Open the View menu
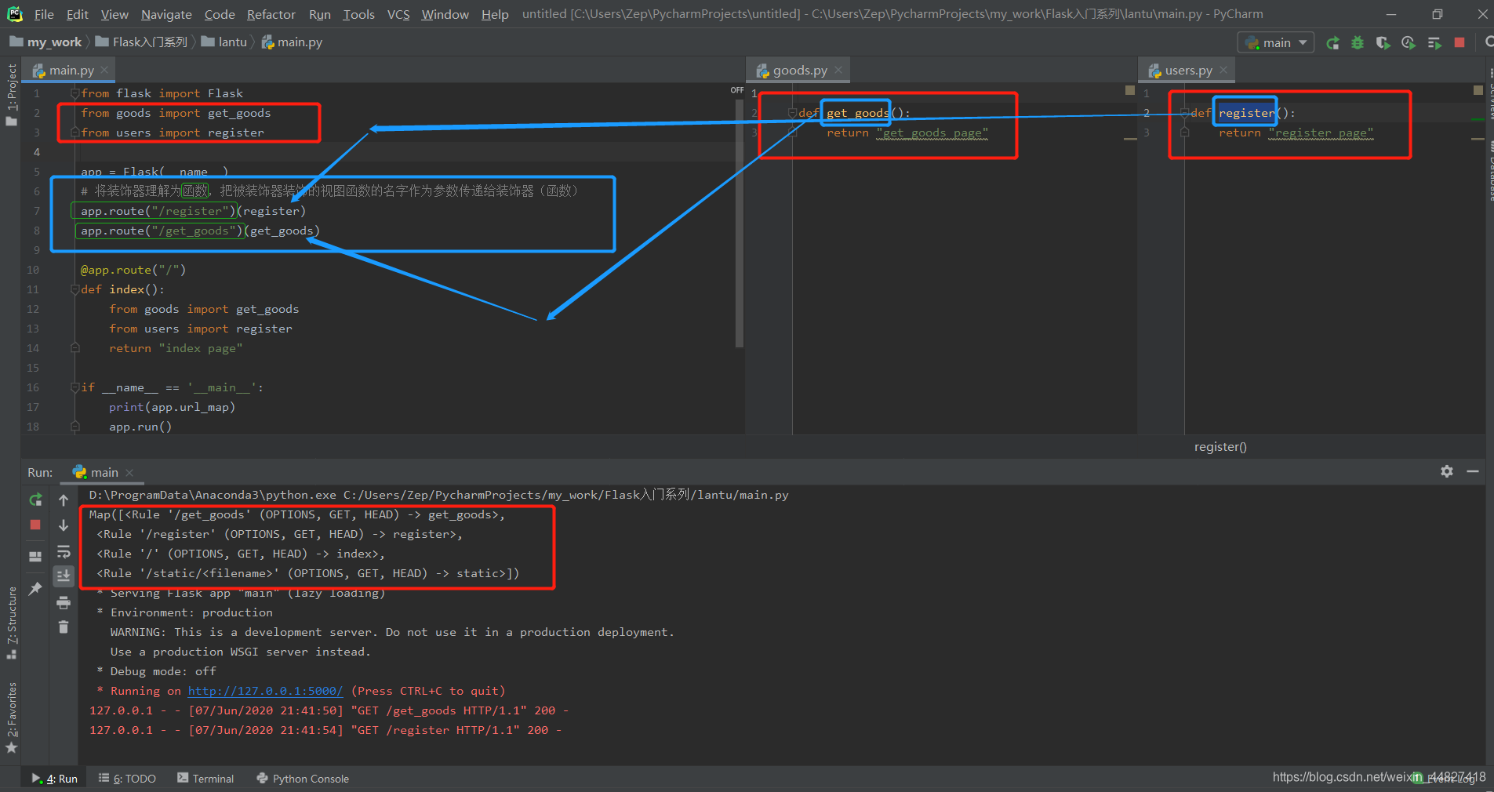 pyautogui.click(x=115, y=14)
